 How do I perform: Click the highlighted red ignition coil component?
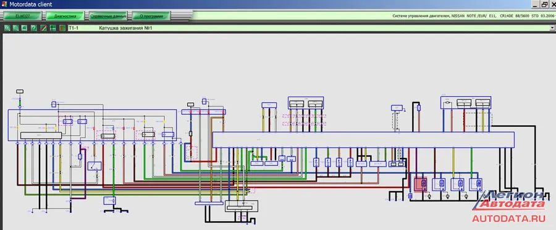(x=421, y=184)
